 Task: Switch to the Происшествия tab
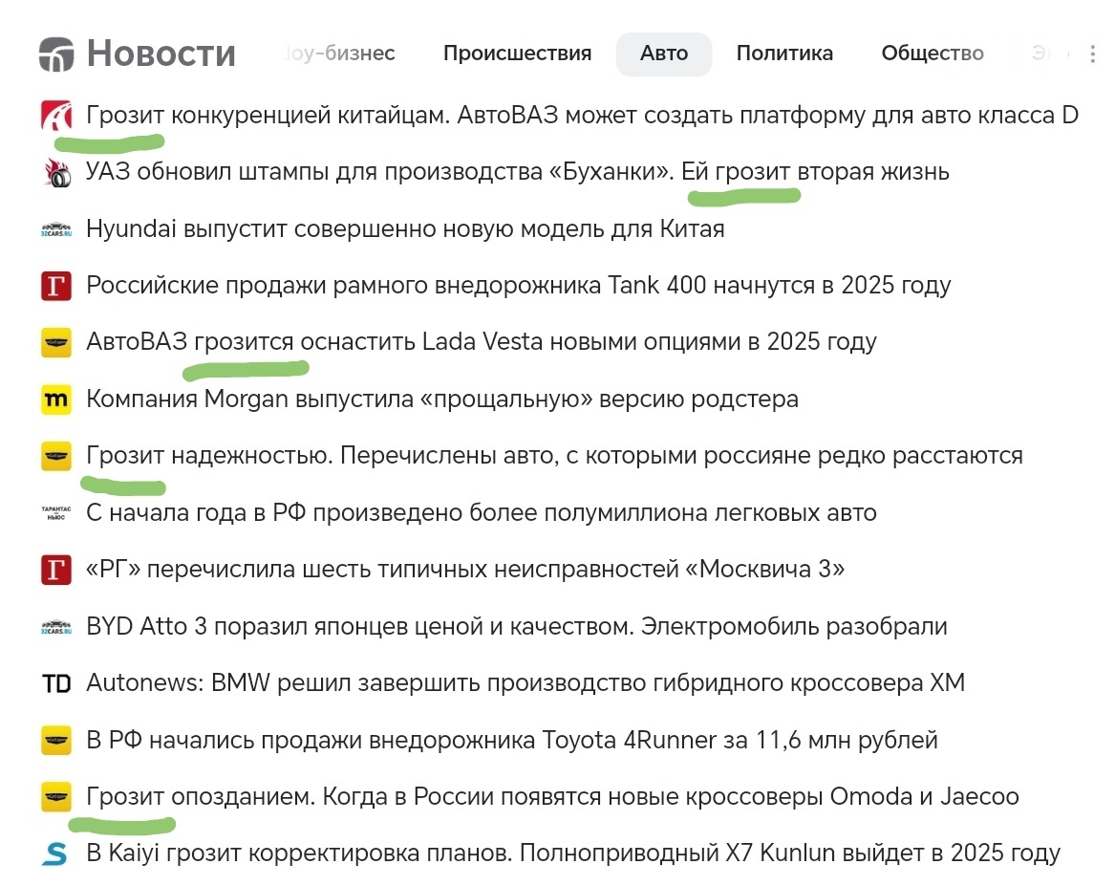517,54
